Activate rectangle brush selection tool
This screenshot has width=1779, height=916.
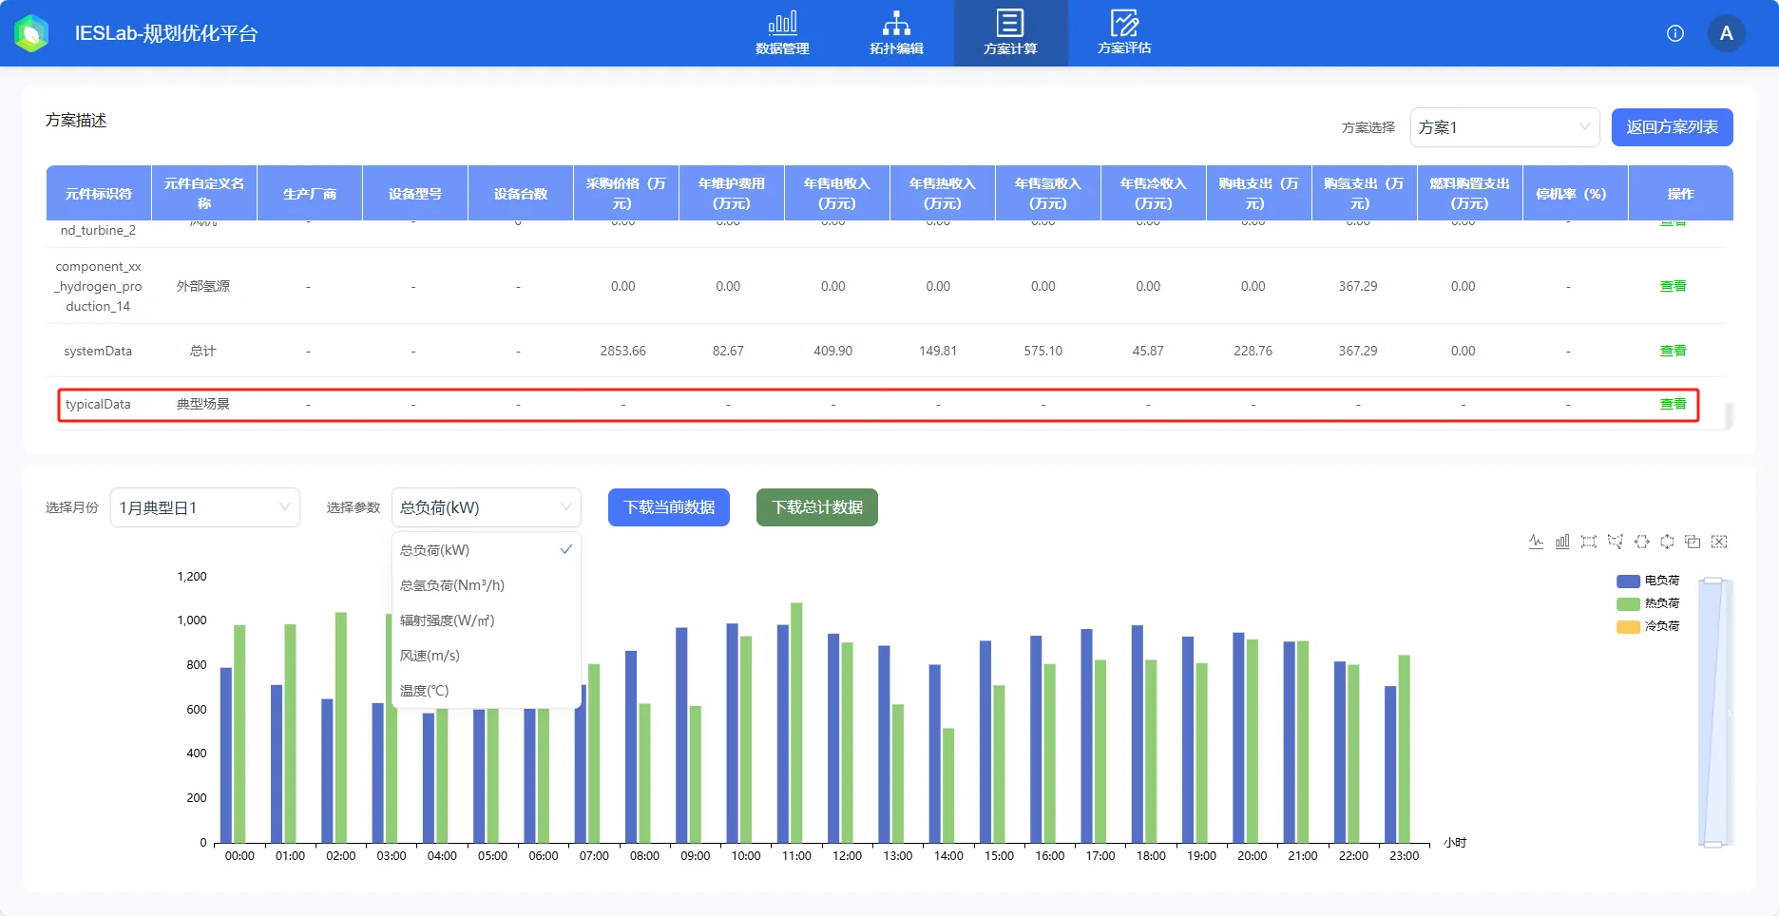coord(1588,542)
